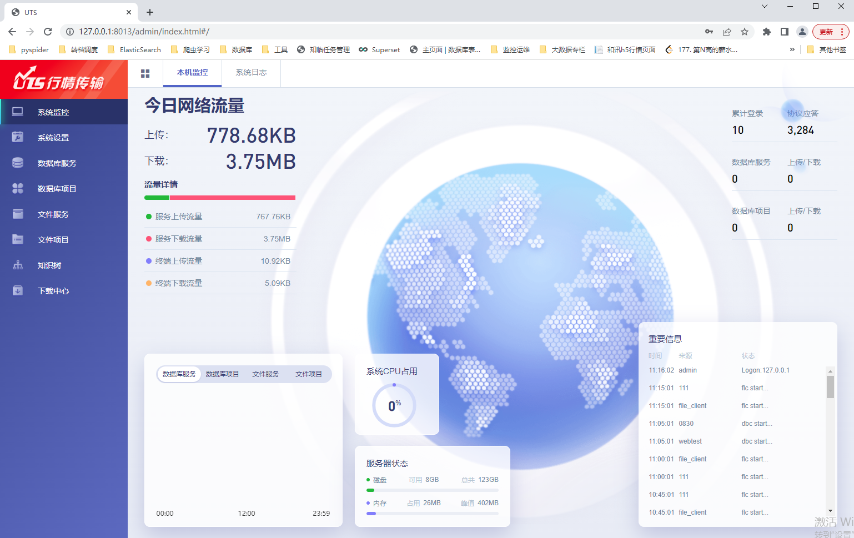The width and height of the screenshot is (854, 538).
Task: Select the 文件服务 chart tab
Action: (x=265, y=374)
